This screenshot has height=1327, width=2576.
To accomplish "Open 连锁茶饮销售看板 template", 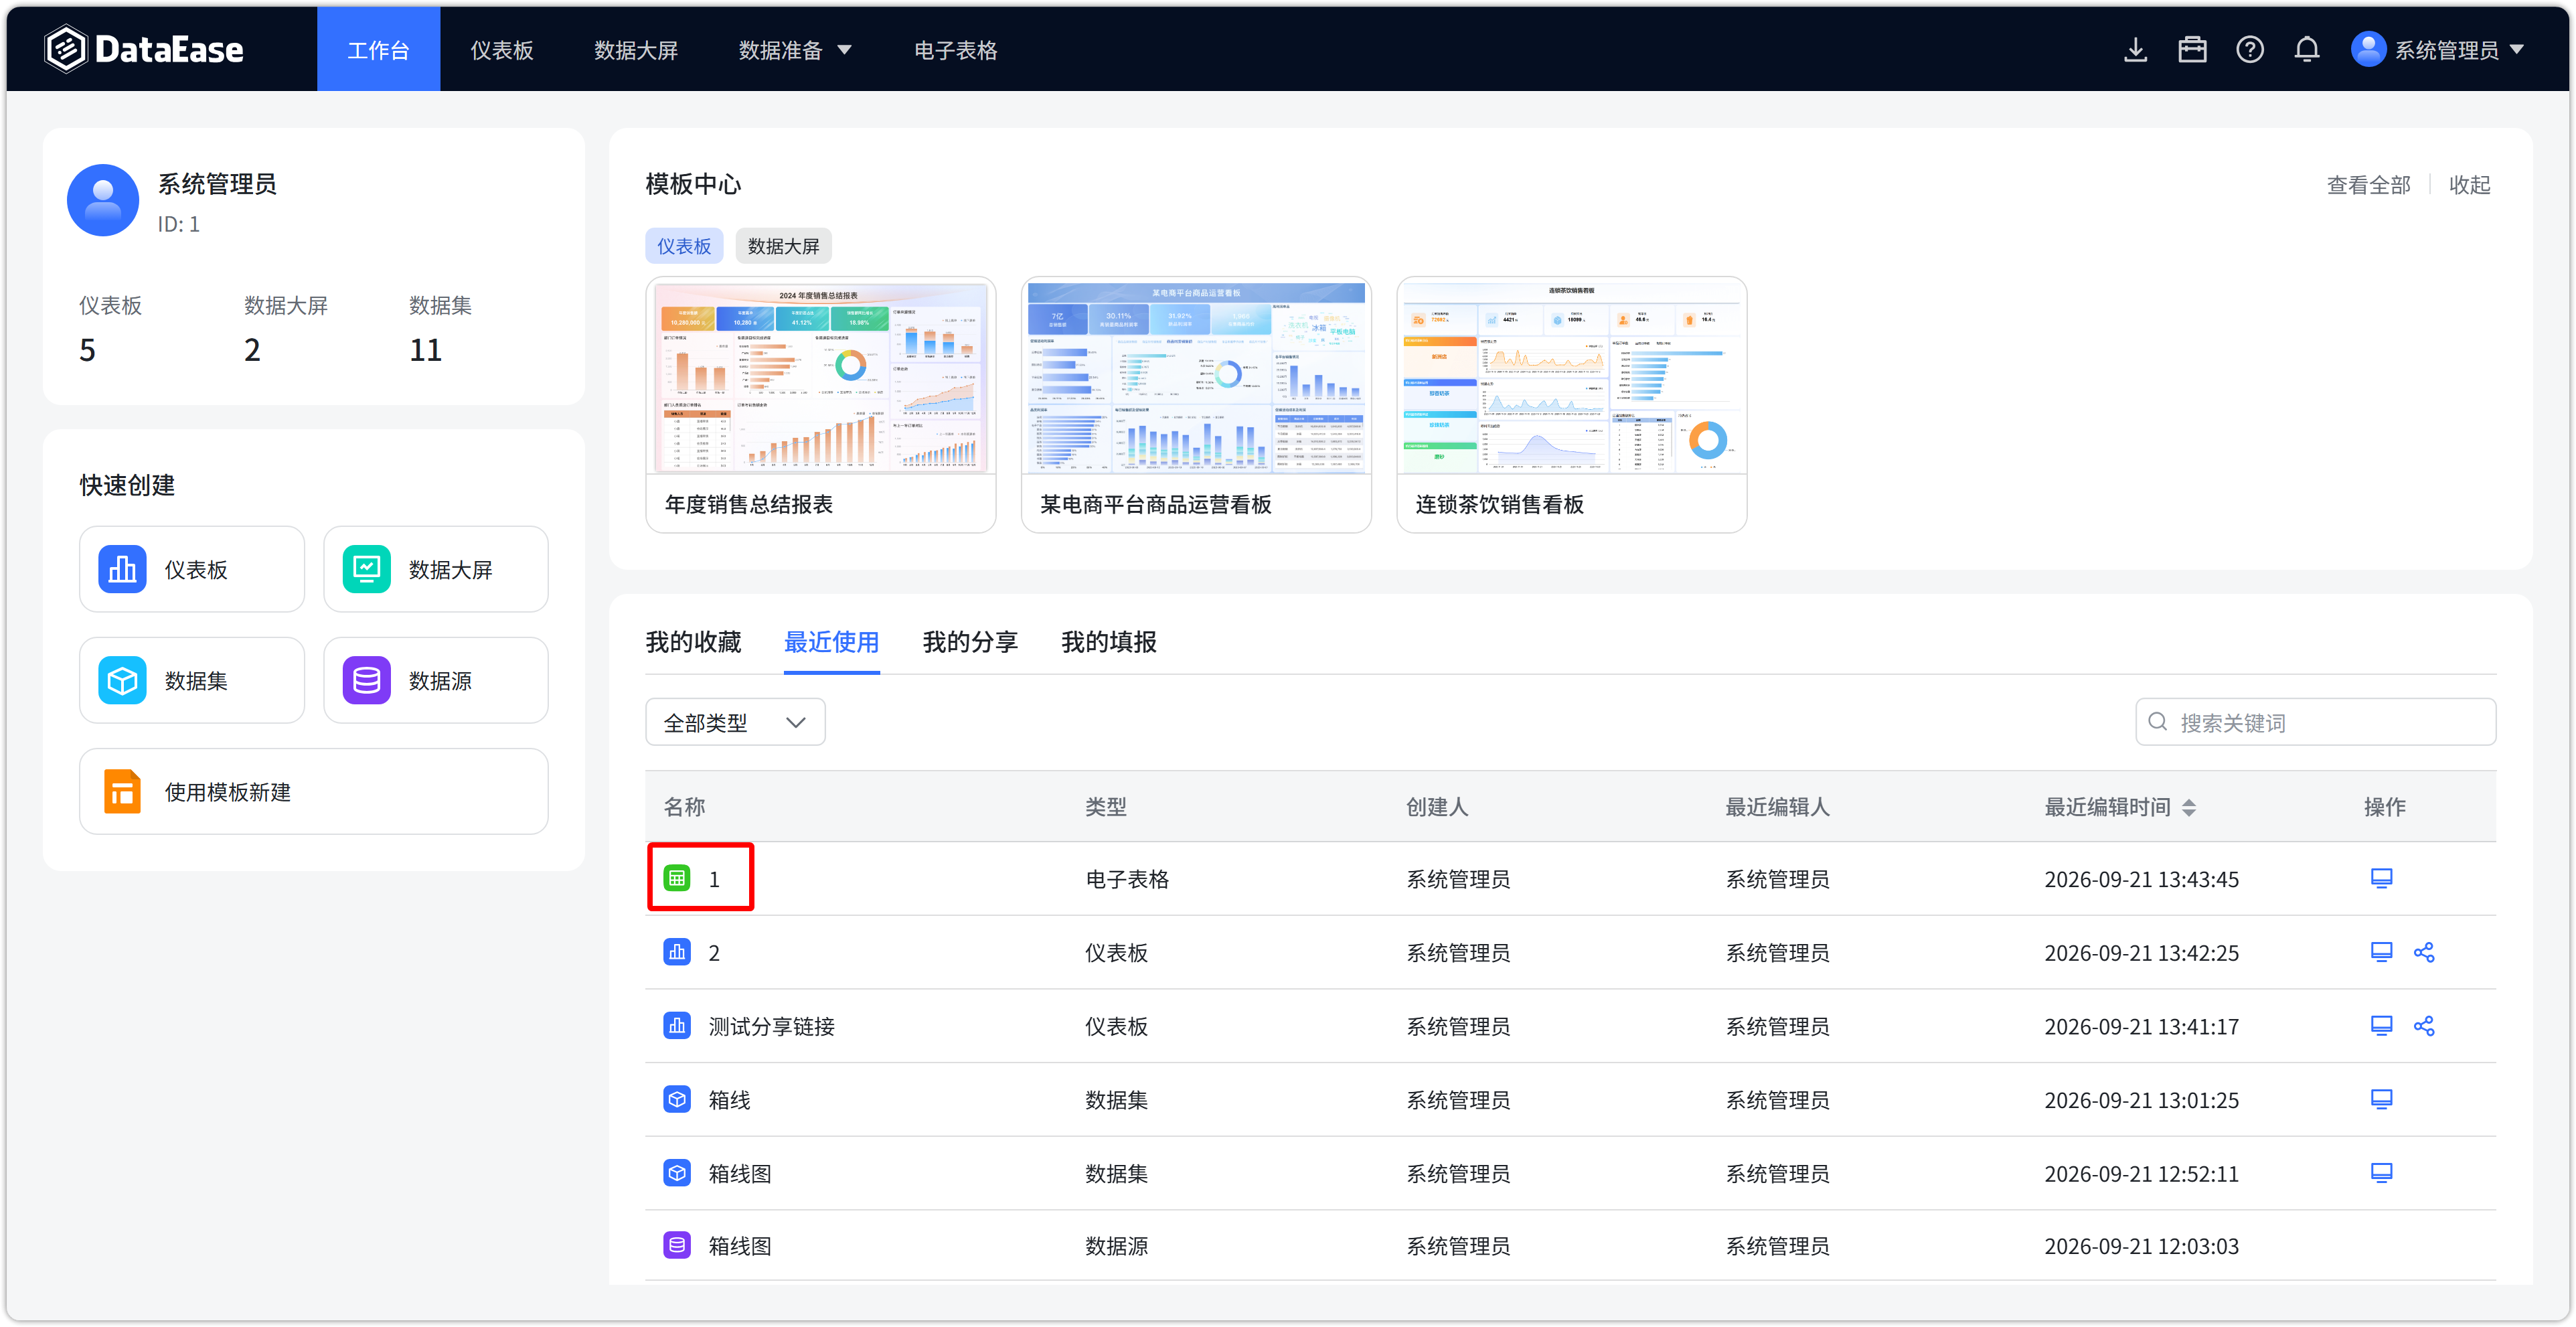I will pyautogui.click(x=1571, y=404).
